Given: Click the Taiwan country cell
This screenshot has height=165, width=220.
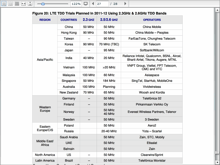Looking at the screenshot, I should [69, 38].
